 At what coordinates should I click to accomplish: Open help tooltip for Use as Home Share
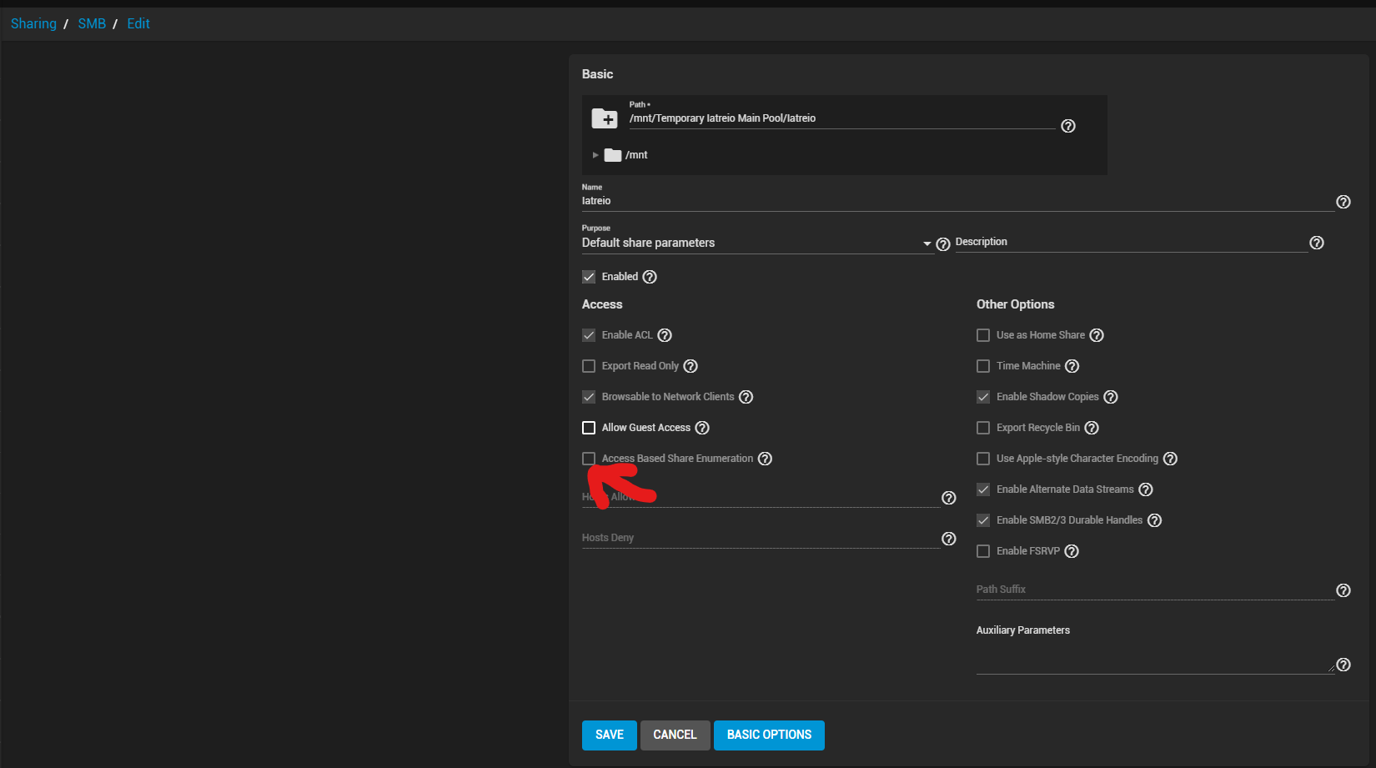tap(1097, 335)
